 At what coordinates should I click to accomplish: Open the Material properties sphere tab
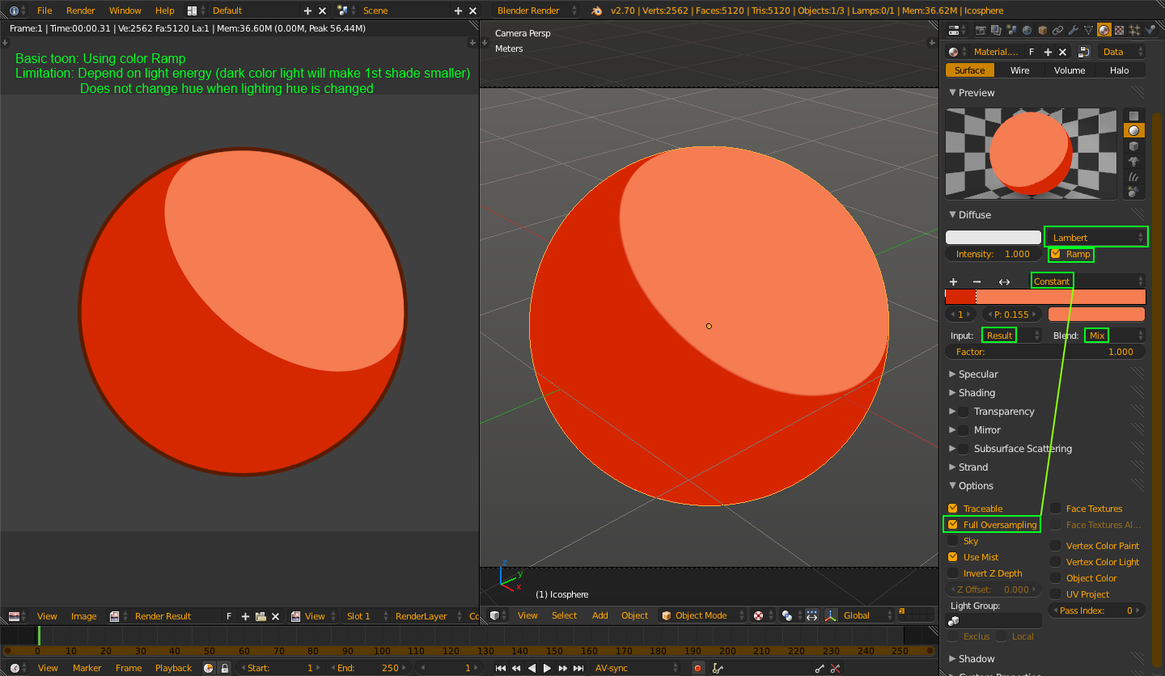click(x=1104, y=30)
